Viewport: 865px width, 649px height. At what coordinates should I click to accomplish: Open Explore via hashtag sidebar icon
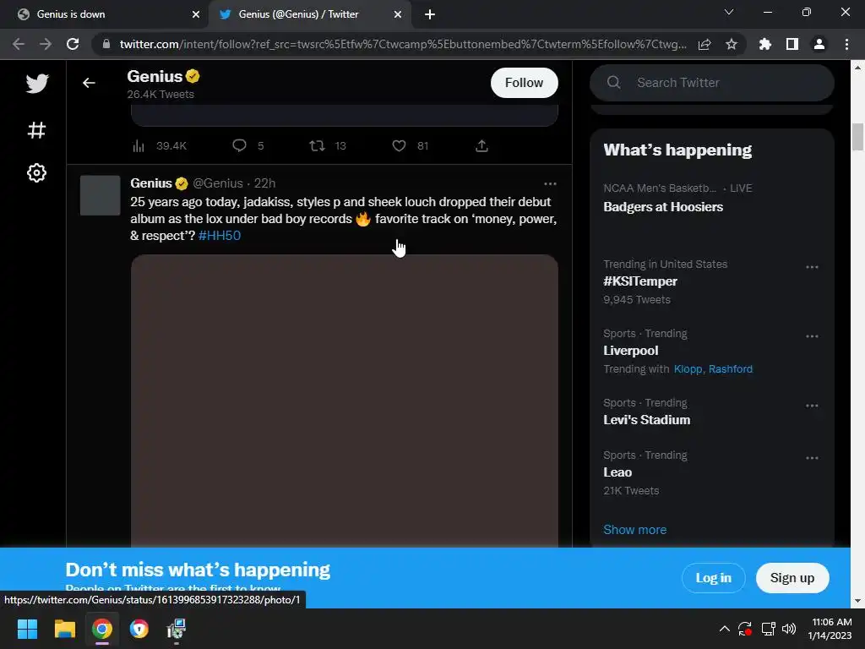36,130
